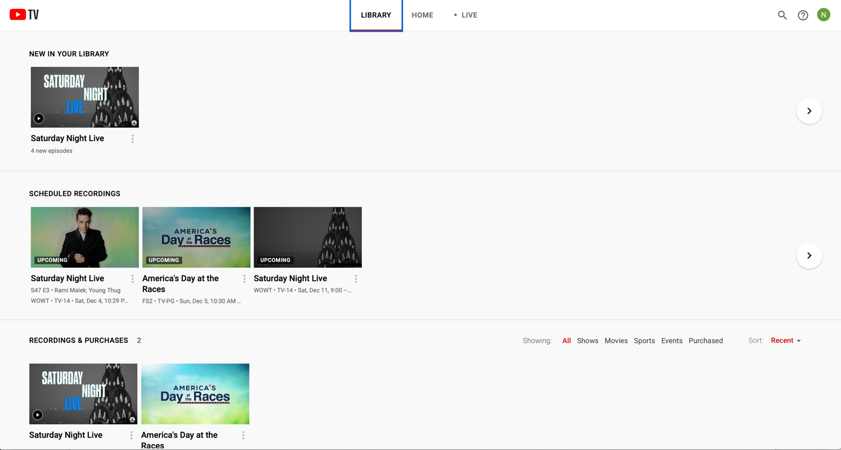Advance the New In Your Library carousel
Image resolution: width=841 pixels, height=450 pixels.
pos(809,111)
